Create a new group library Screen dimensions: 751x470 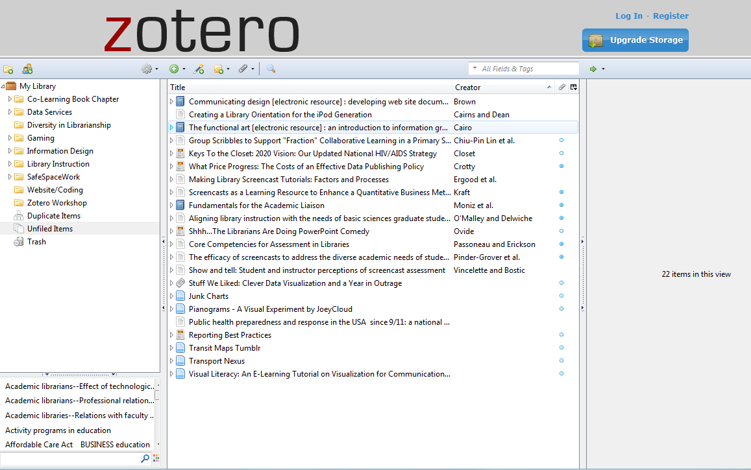click(27, 69)
